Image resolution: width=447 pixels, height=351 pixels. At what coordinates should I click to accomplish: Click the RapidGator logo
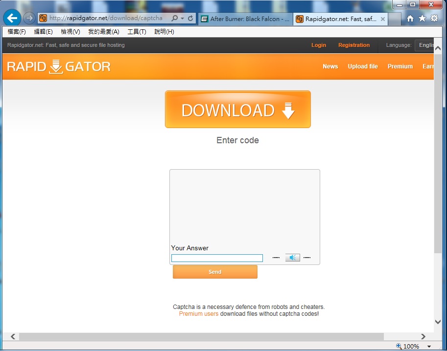coord(59,66)
